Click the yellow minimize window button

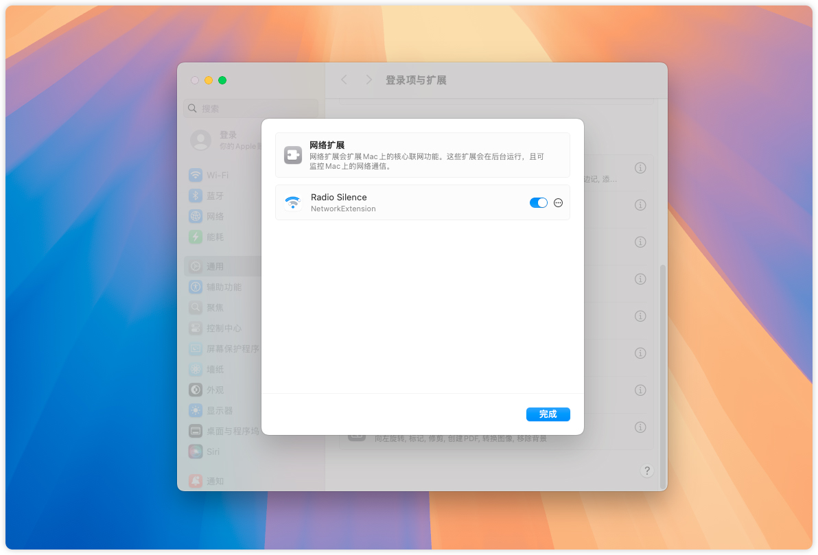click(x=209, y=80)
